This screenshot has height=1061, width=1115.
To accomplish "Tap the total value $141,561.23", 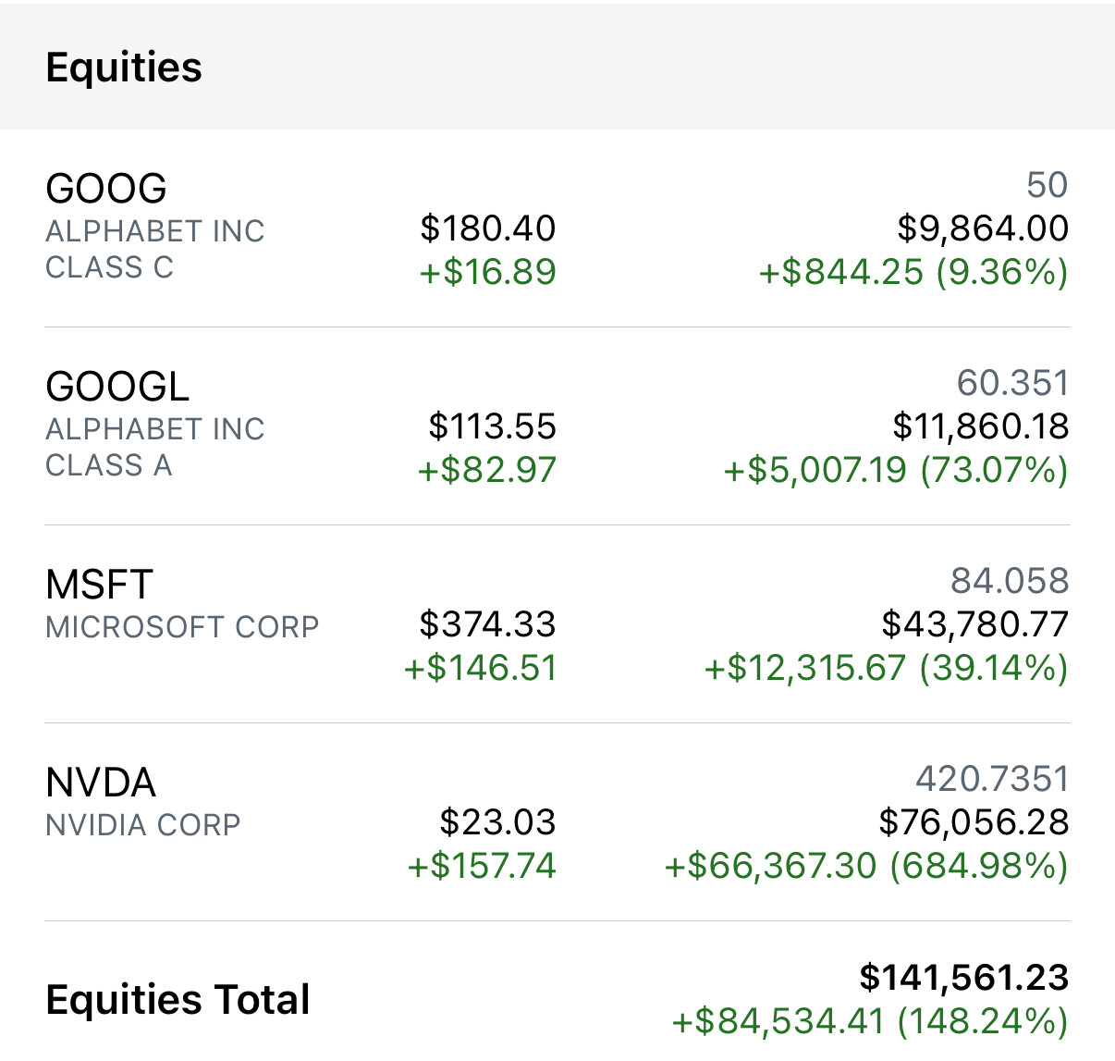I will tap(963, 978).
